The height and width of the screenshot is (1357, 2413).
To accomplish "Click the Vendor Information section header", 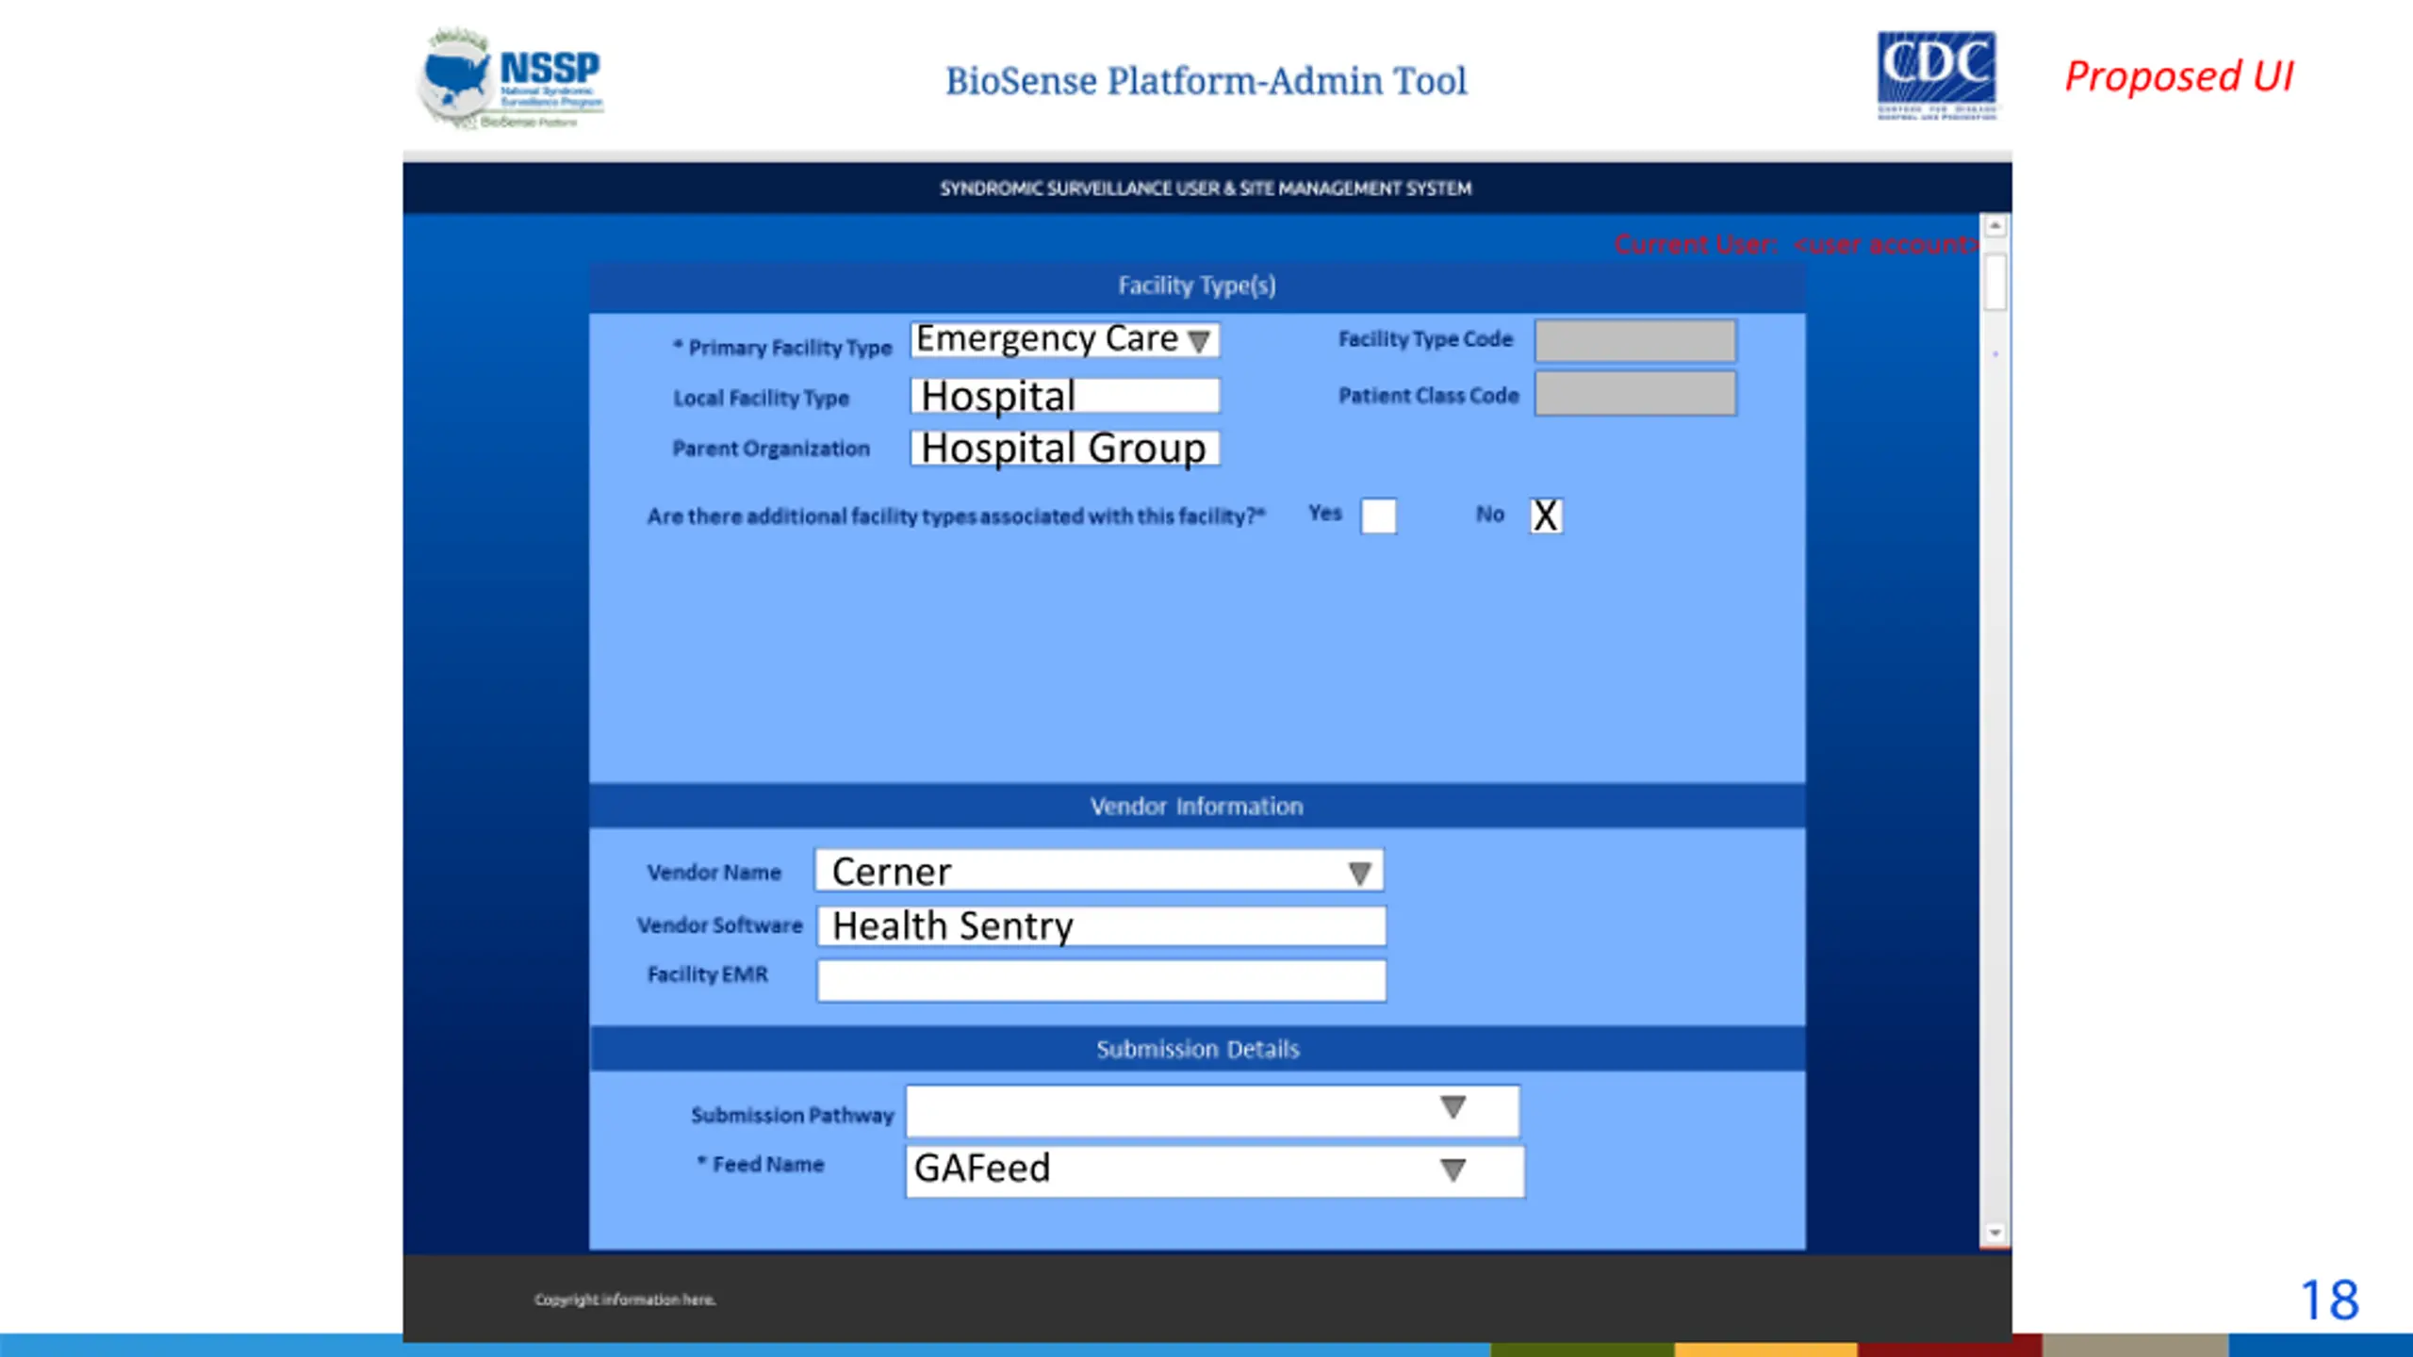I will coord(1196,806).
